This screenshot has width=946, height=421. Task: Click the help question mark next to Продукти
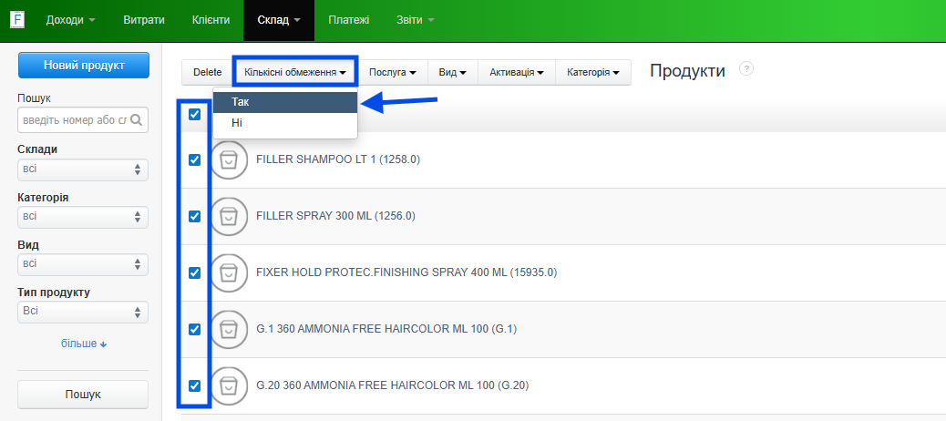[x=745, y=69]
